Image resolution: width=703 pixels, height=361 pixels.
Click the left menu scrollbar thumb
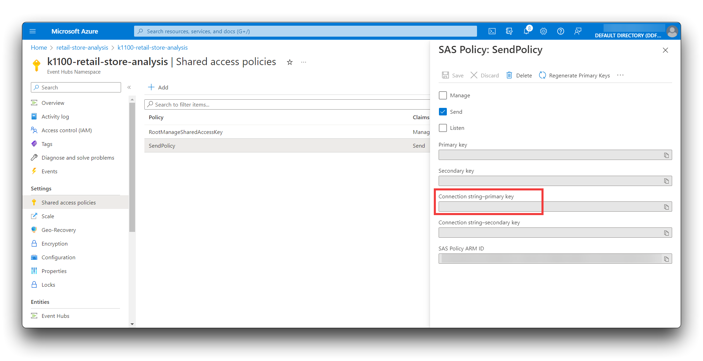pos(132,167)
